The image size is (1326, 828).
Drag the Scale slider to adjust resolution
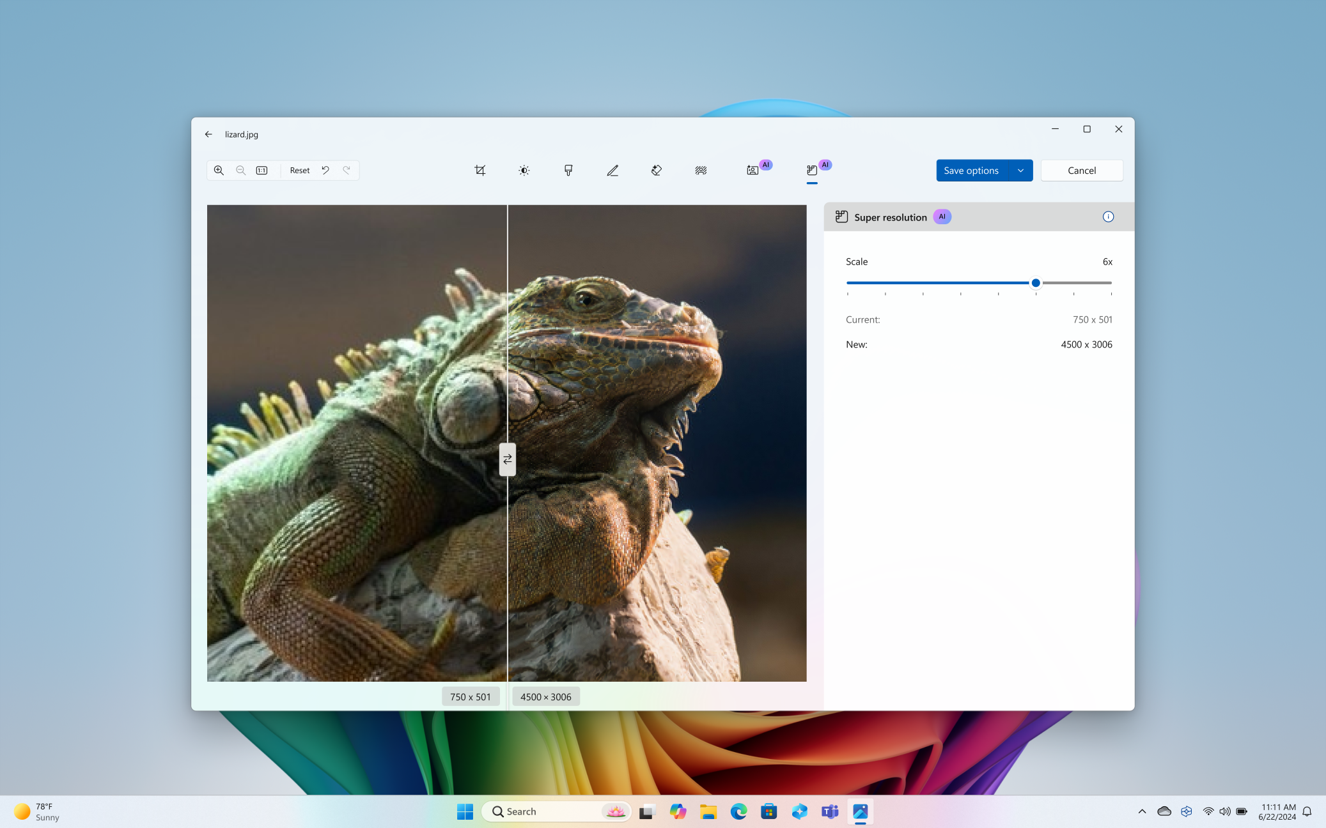tap(1036, 282)
